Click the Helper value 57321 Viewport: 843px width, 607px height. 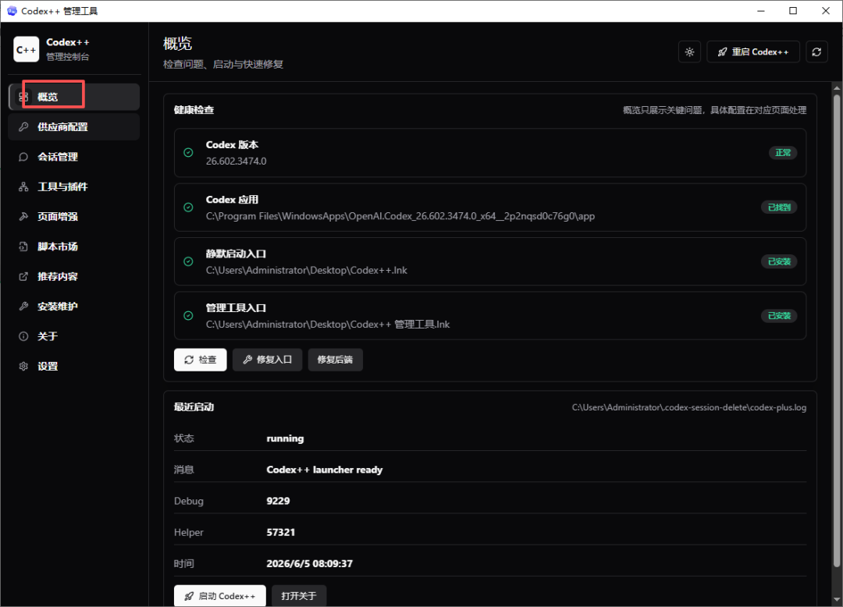click(281, 532)
